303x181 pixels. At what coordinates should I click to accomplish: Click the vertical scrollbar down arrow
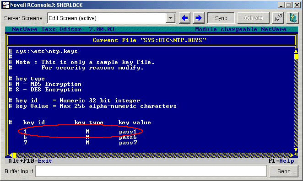pyautogui.click(x=296, y=150)
